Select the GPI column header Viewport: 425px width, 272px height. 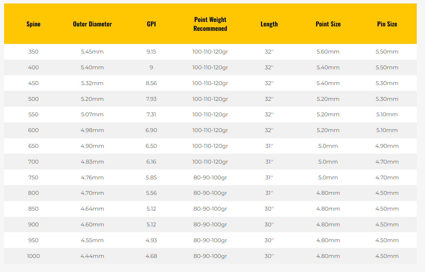(x=151, y=24)
